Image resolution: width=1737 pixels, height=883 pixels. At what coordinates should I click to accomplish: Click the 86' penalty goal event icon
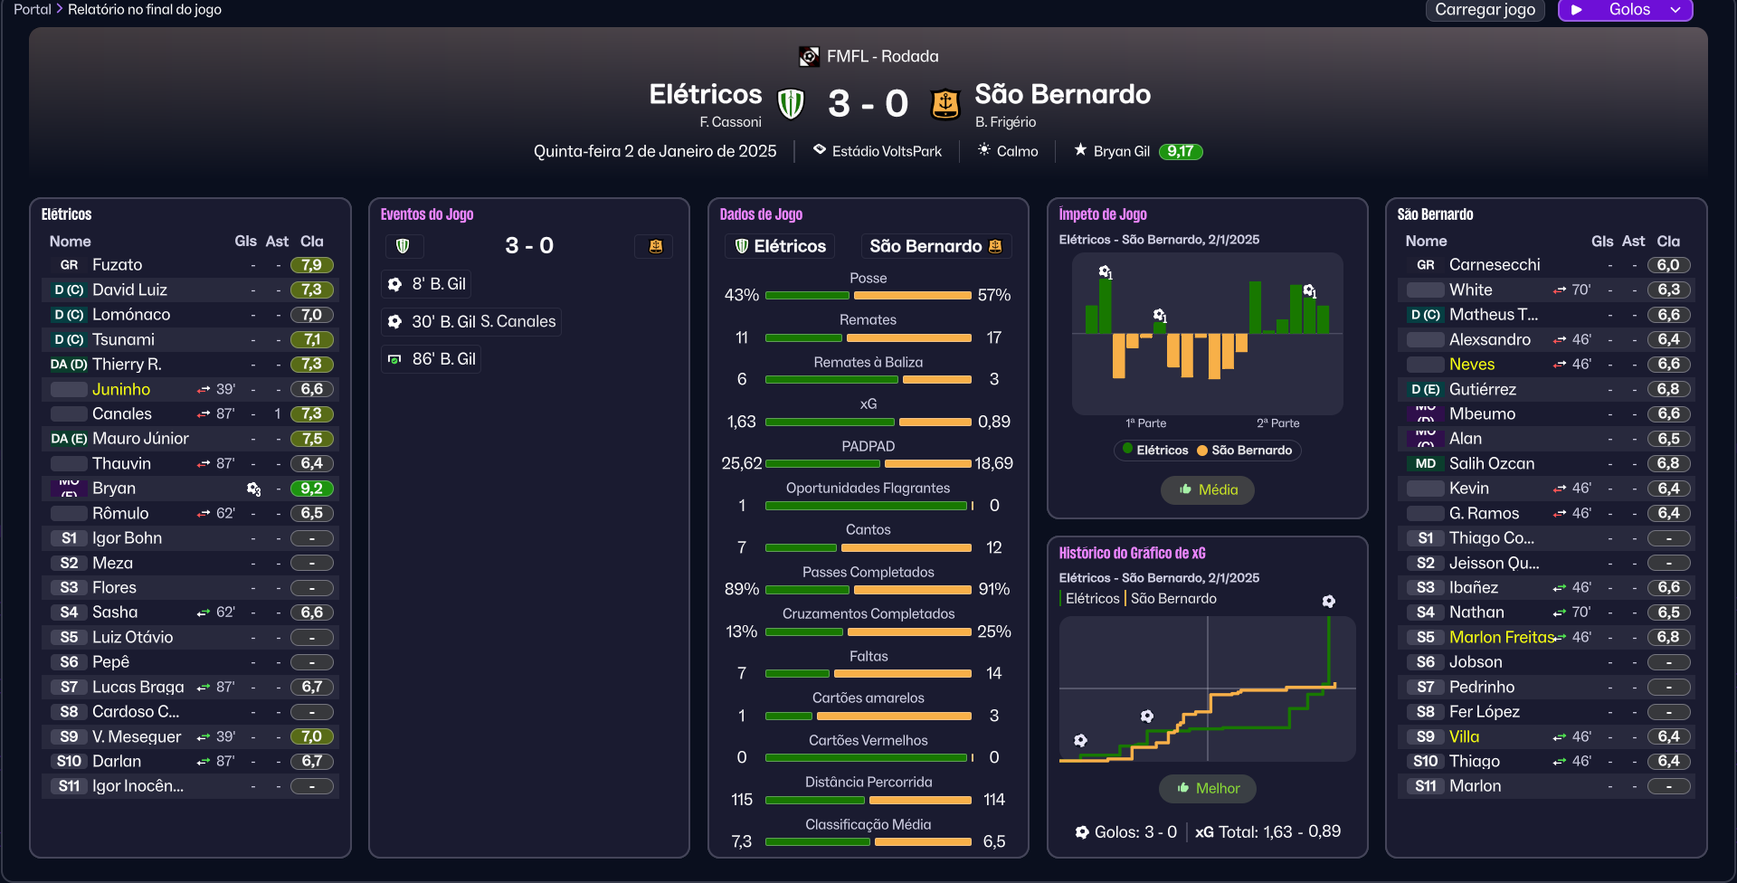click(x=395, y=359)
